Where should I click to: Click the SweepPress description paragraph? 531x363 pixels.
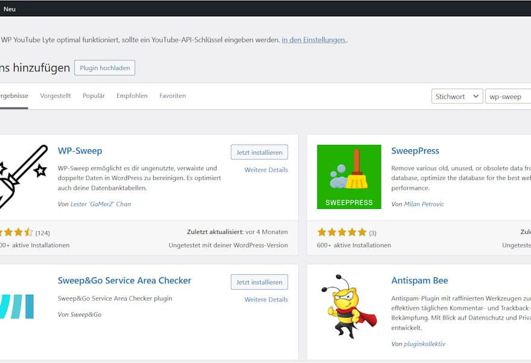(x=461, y=178)
